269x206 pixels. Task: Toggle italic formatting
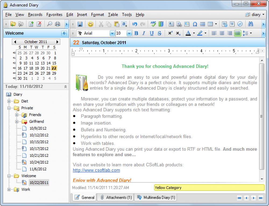[x=144, y=33]
